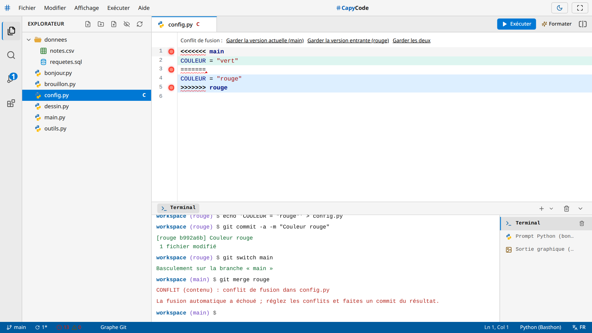Open the Fichier menu

pyautogui.click(x=27, y=8)
